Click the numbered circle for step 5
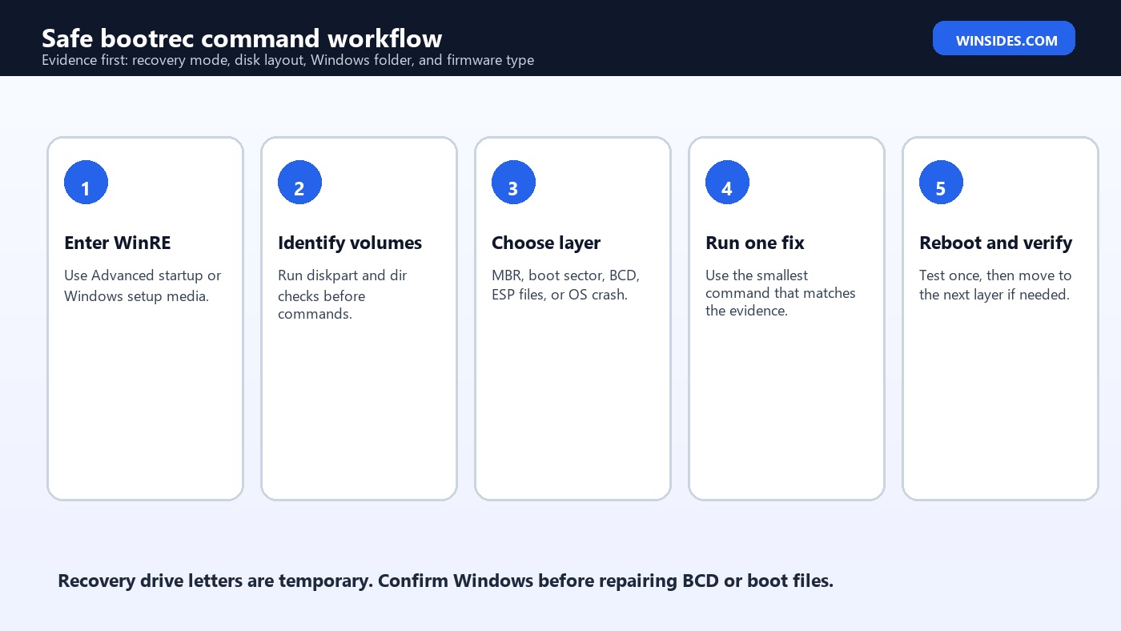Screen dimensions: 1121x631 click(941, 183)
